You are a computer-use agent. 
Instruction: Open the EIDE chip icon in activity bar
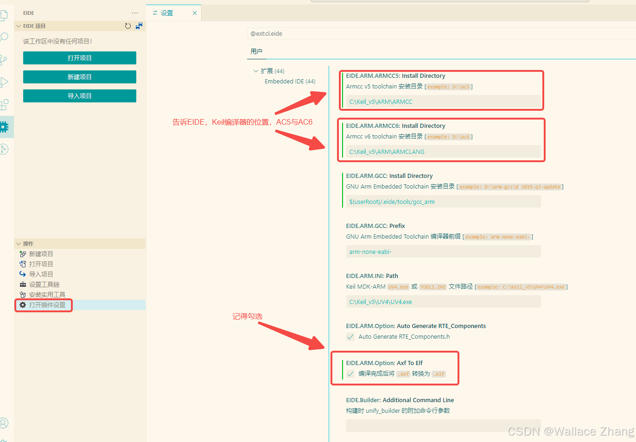[x=4, y=126]
